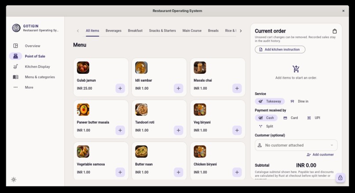355x193 pixels.
Task: Click the Add customer link
Action: [x=320, y=155]
